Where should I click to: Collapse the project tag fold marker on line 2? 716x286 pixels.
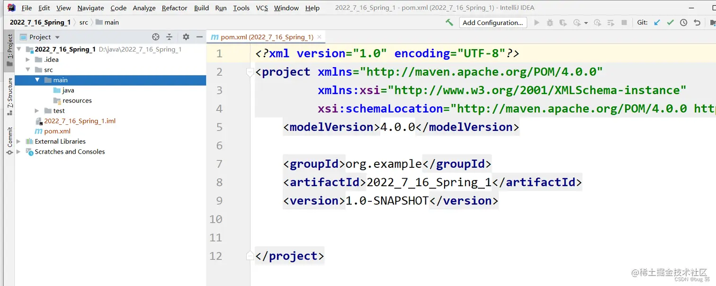(x=250, y=72)
